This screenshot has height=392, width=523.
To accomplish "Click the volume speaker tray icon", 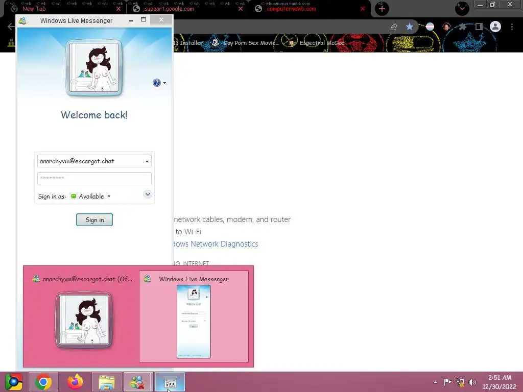I will pyautogui.click(x=472, y=382).
